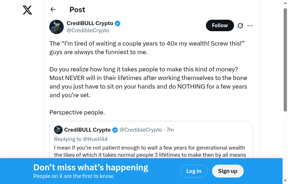Go back using the arrow beside Post
This screenshot has width=288, height=184.
(x=53, y=10)
